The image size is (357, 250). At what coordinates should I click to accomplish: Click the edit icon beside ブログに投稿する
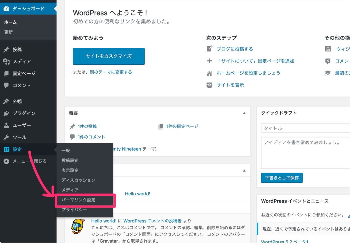[210, 49]
